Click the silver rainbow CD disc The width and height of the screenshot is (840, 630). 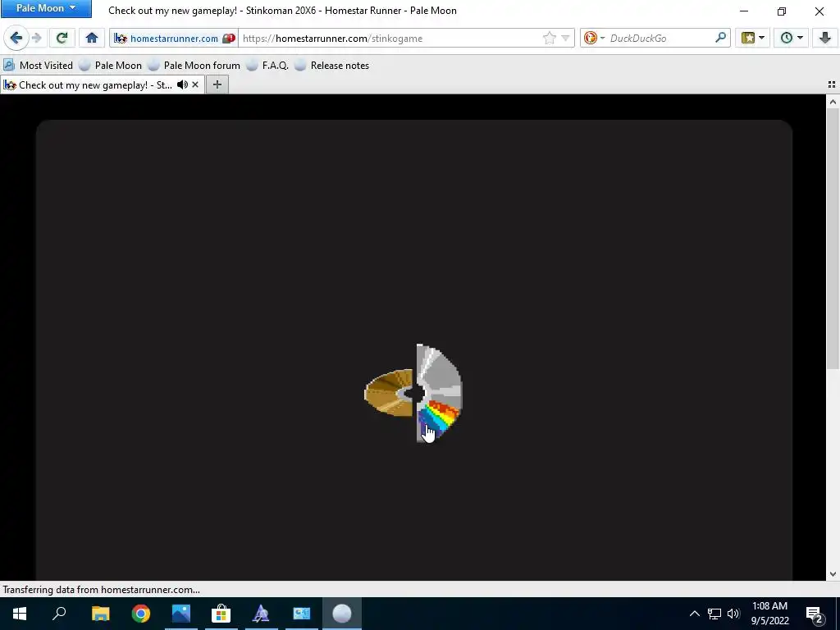pyautogui.click(x=439, y=393)
